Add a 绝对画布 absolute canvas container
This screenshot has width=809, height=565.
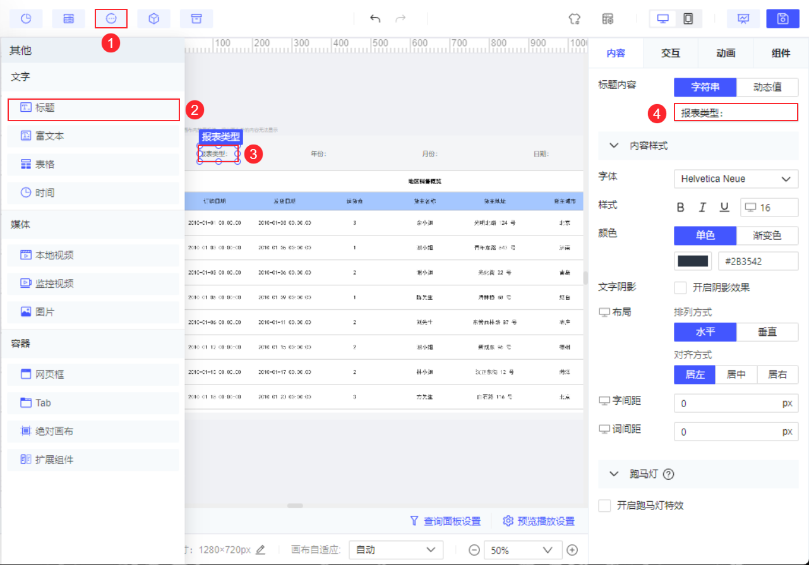[93, 431]
